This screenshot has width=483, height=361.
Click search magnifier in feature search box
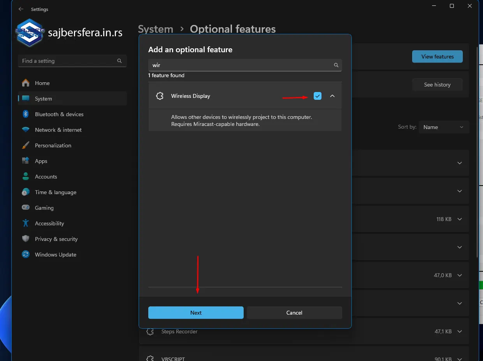[336, 65]
